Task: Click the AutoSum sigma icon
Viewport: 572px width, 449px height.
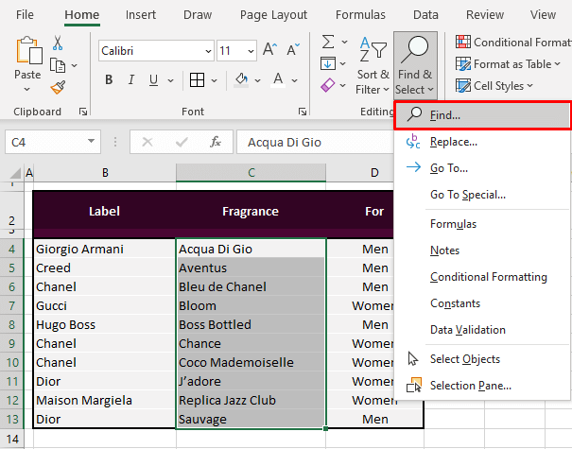Action: point(329,43)
